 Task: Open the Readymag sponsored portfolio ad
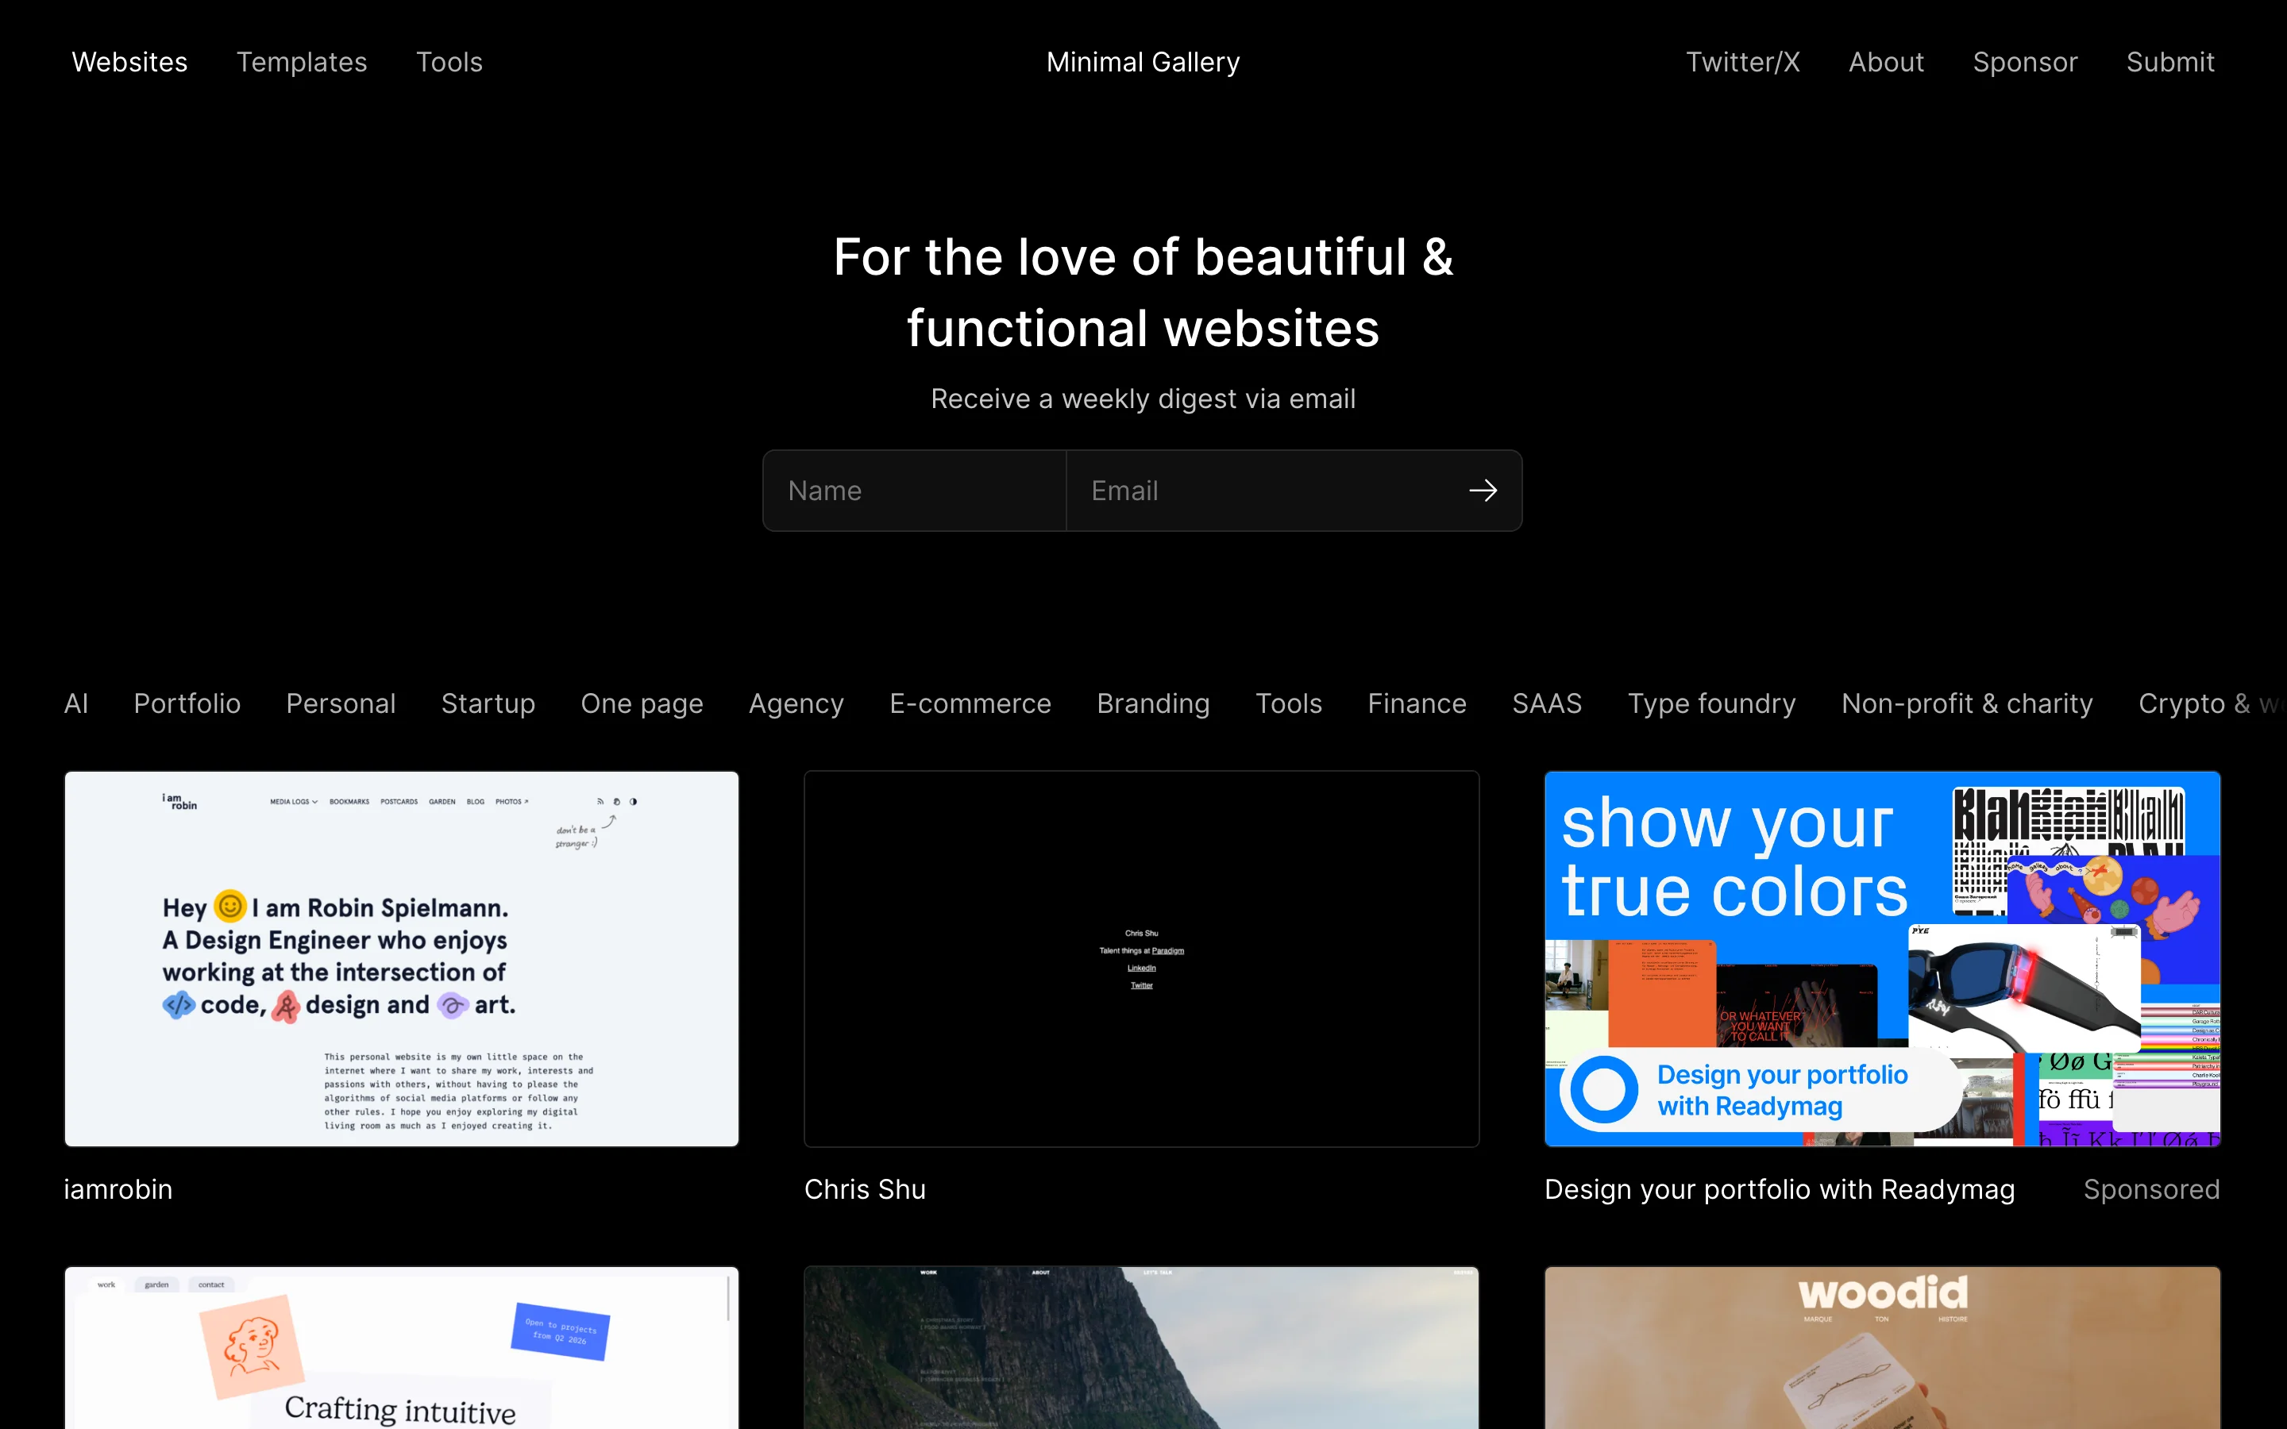coord(1880,959)
